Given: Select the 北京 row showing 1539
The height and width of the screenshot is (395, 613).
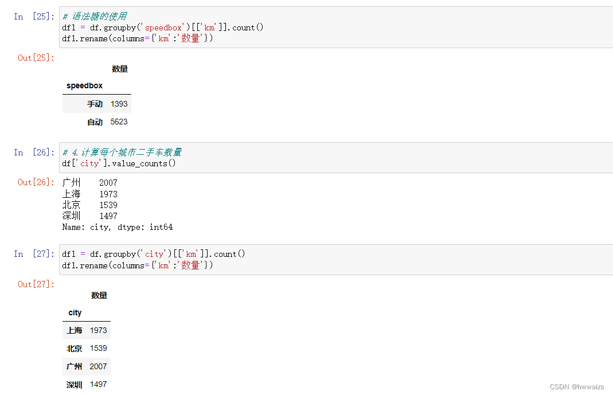Looking at the screenshot, I should [x=87, y=349].
